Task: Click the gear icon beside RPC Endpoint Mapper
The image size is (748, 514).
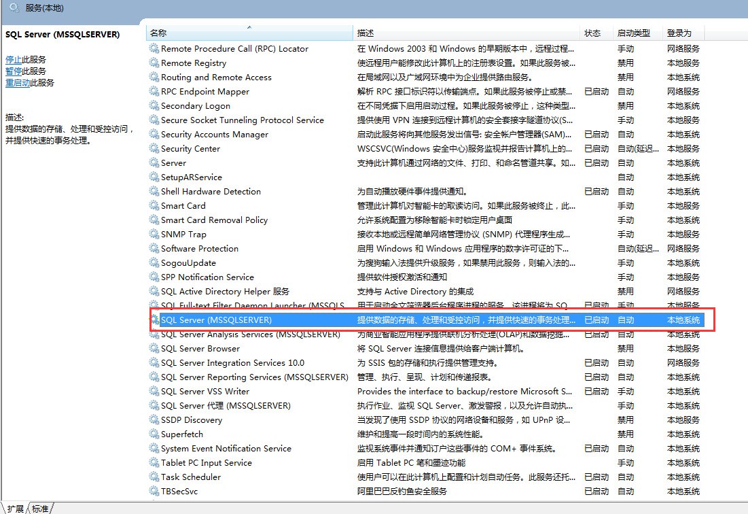Action: 154,91
